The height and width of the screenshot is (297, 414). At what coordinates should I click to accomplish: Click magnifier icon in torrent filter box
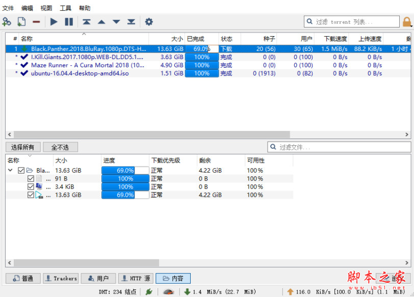click(x=309, y=21)
